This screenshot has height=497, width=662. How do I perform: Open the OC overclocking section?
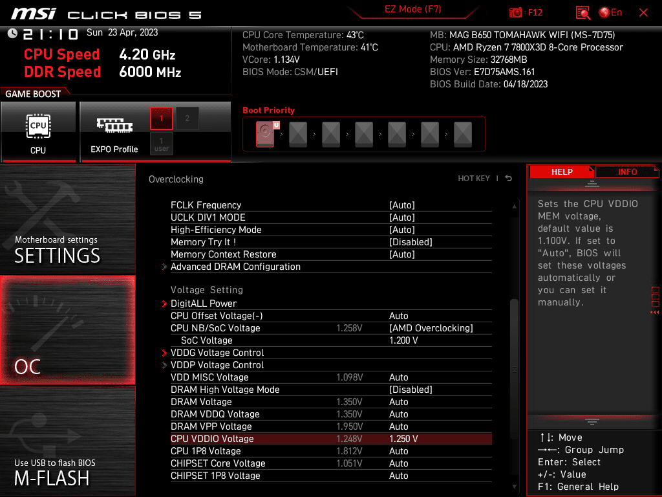tap(67, 331)
